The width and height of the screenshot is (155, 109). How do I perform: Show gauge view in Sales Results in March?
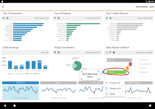coord(107,52)
